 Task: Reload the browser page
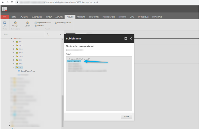pos(12,2)
